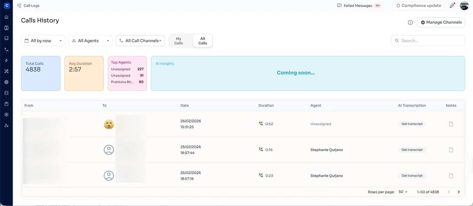
Task: Open notes icon for 26/02/2026 call
Action: tap(451, 124)
